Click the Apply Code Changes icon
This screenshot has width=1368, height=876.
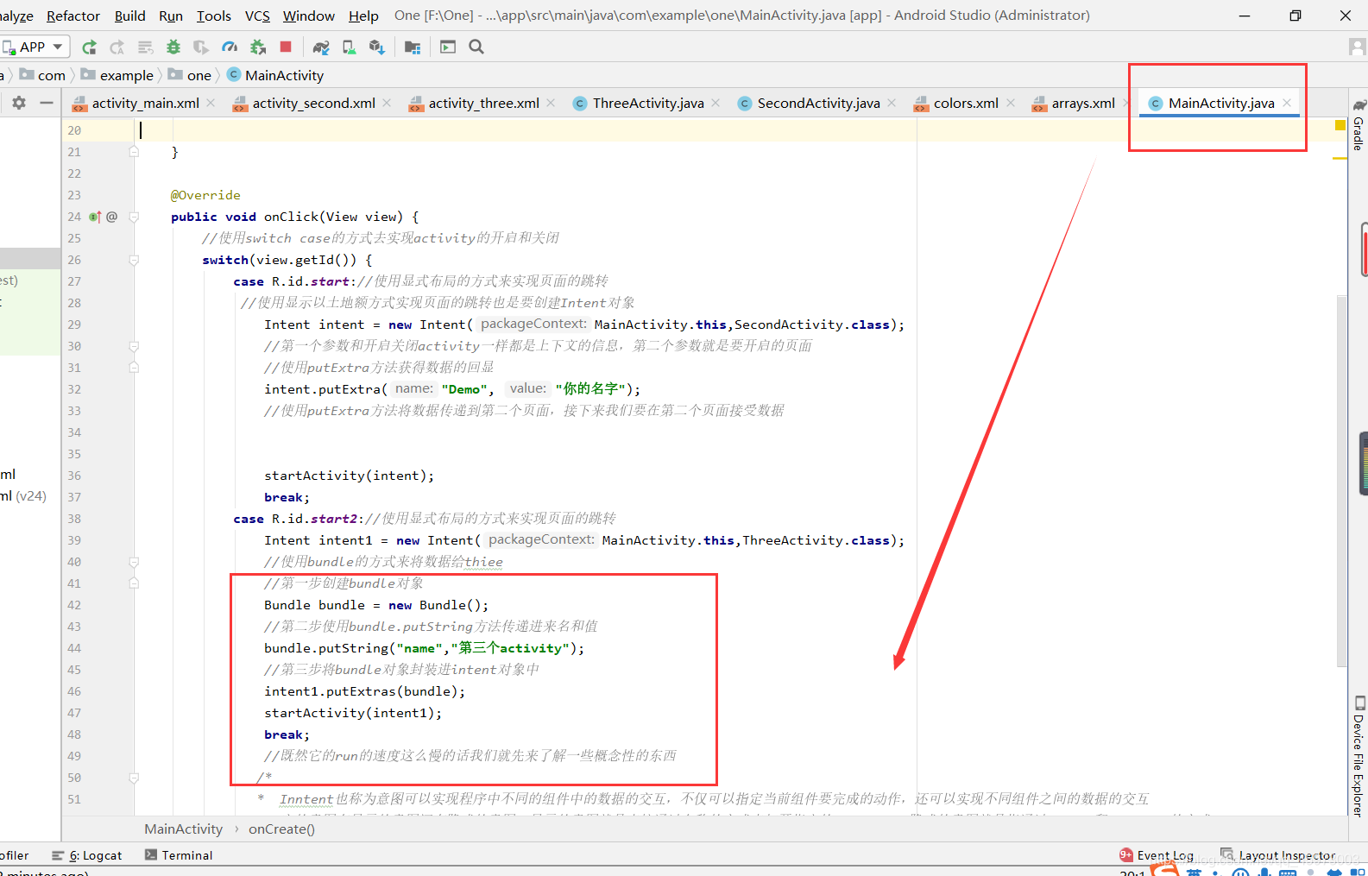point(145,47)
